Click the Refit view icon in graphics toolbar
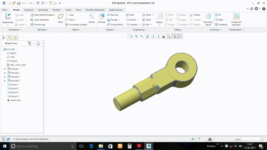 coord(131,36)
